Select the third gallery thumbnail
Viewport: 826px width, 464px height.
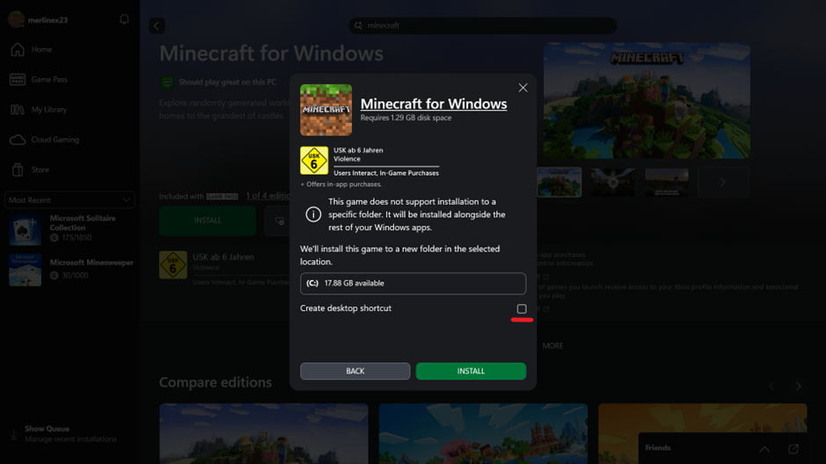(x=667, y=182)
